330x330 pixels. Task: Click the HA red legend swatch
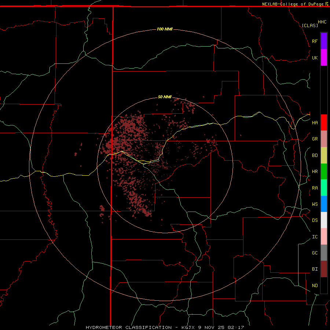[324, 122]
